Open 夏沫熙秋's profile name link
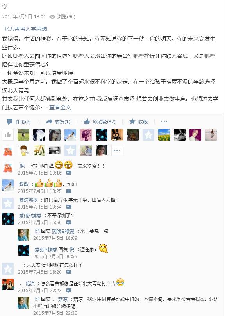 click(x=29, y=200)
